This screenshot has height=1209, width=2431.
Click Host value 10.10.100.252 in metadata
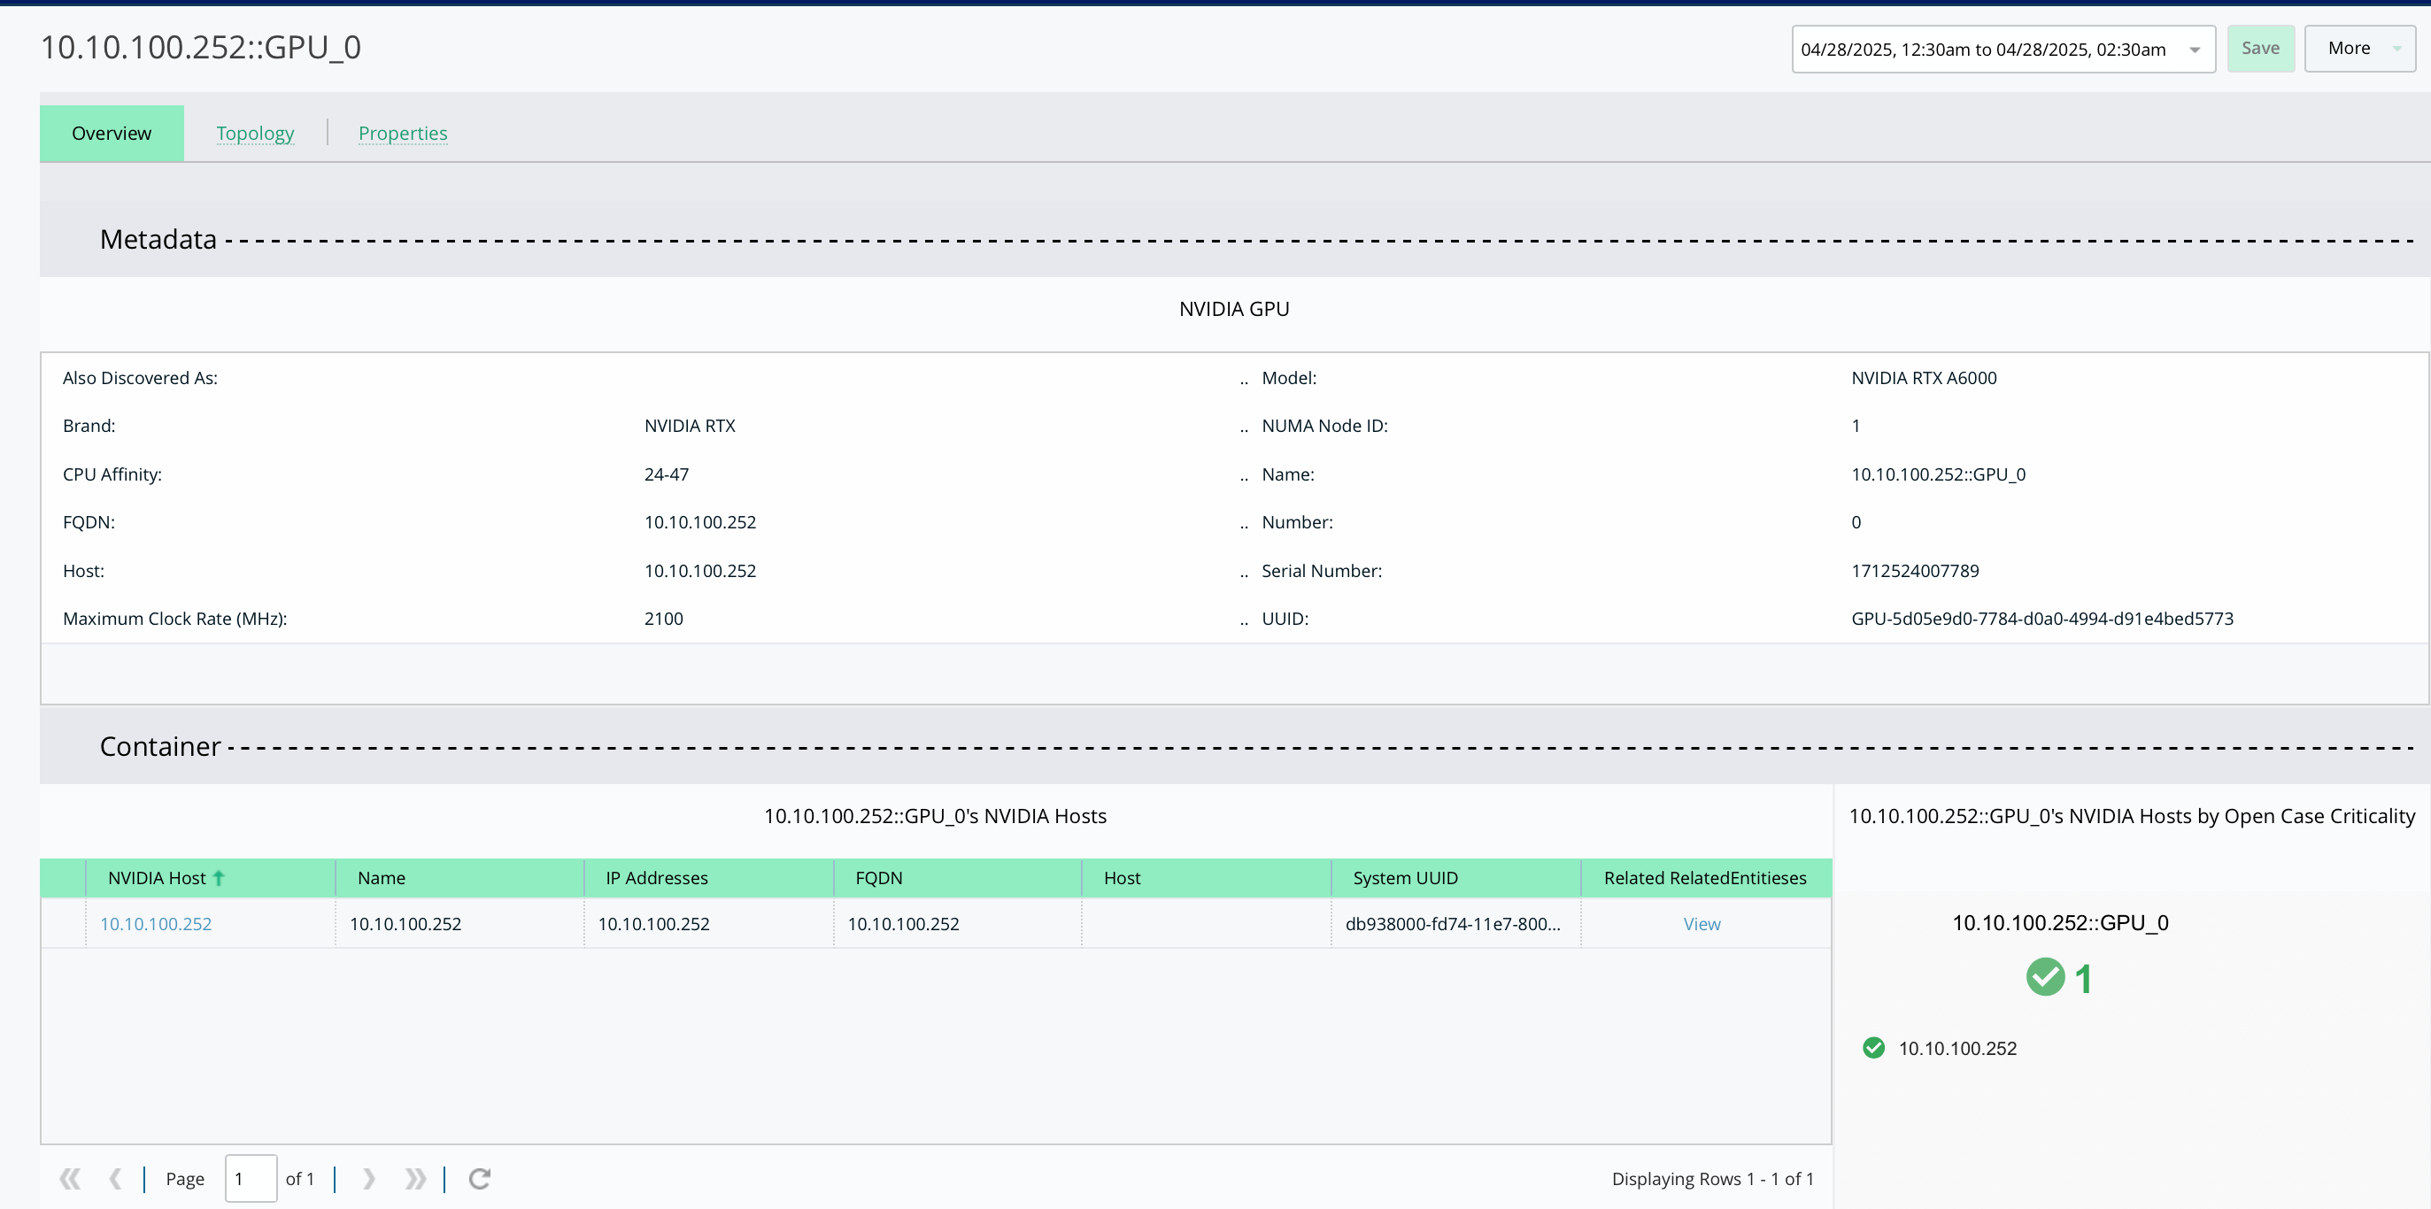(700, 570)
